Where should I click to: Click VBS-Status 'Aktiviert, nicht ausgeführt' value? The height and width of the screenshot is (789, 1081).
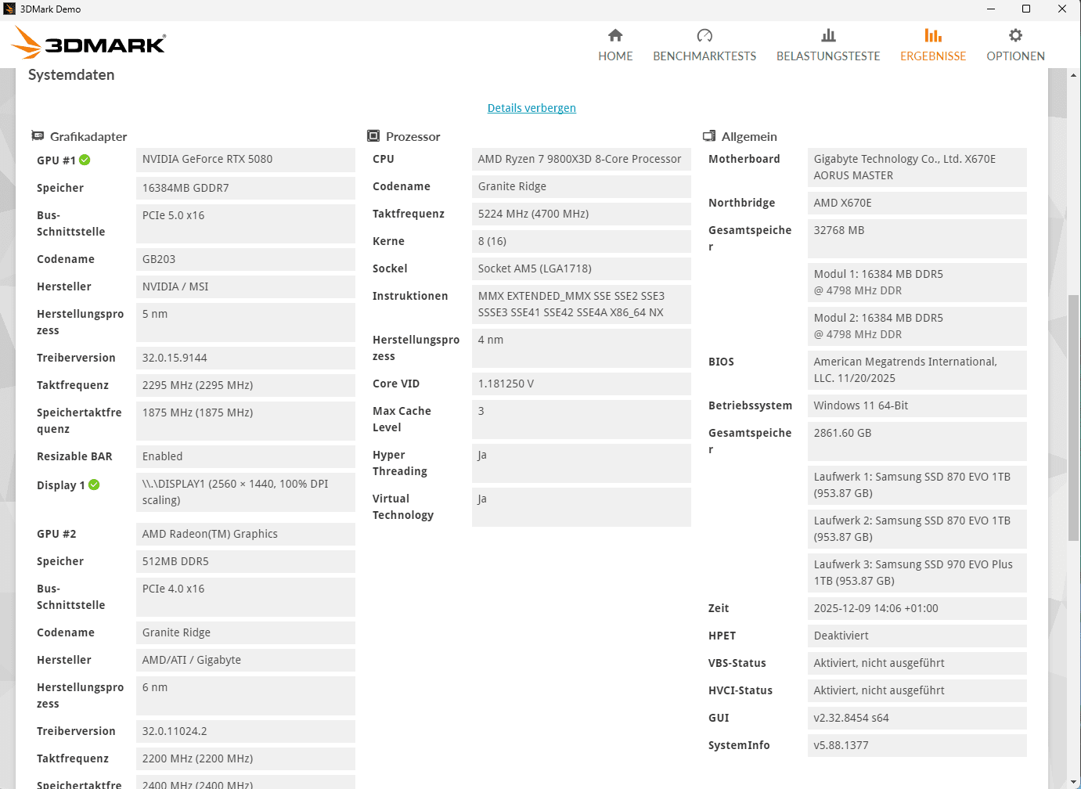coord(917,663)
